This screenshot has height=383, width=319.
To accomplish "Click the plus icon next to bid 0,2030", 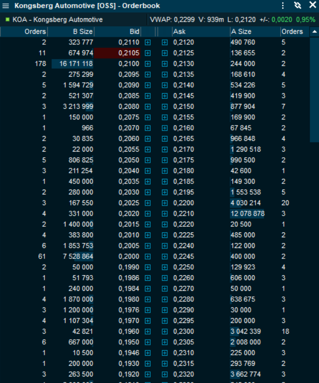I will [148, 192].
